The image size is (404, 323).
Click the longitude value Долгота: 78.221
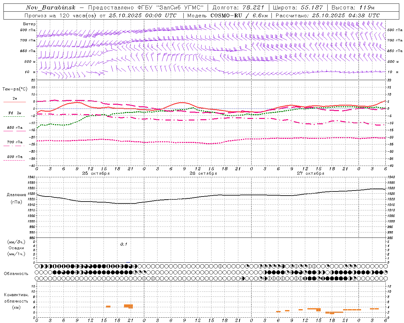pos(238,8)
